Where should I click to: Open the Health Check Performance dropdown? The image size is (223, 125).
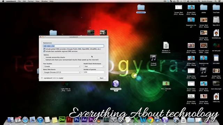click(94, 66)
